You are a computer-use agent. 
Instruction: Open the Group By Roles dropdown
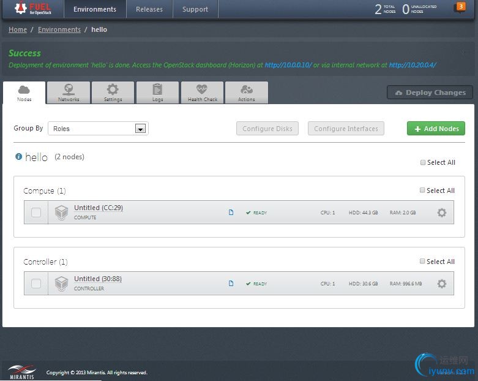tap(98, 129)
